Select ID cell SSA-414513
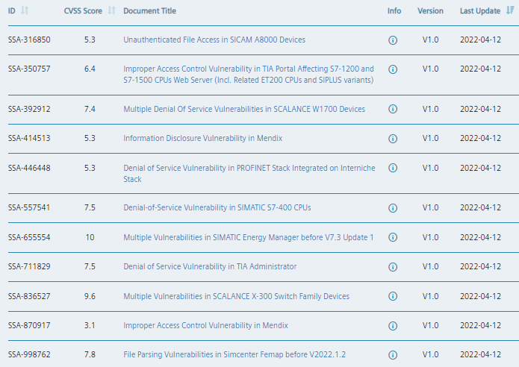The height and width of the screenshot is (367, 519). click(29, 138)
